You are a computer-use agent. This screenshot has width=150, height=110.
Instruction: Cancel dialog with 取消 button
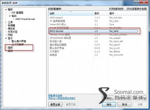tap(124, 105)
